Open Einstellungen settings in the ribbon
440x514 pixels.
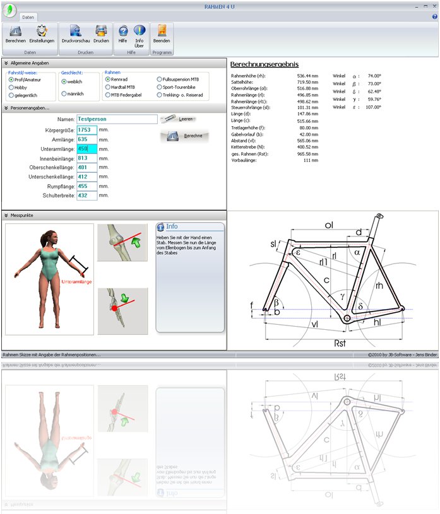point(42,30)
